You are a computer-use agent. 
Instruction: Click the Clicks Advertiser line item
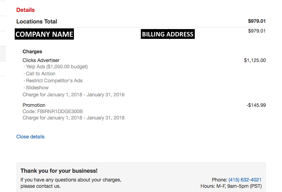tap(41, 60)
